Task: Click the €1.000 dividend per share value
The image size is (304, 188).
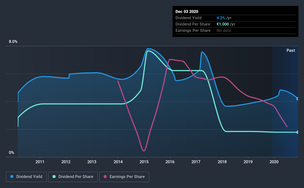Action: (223, 24)
